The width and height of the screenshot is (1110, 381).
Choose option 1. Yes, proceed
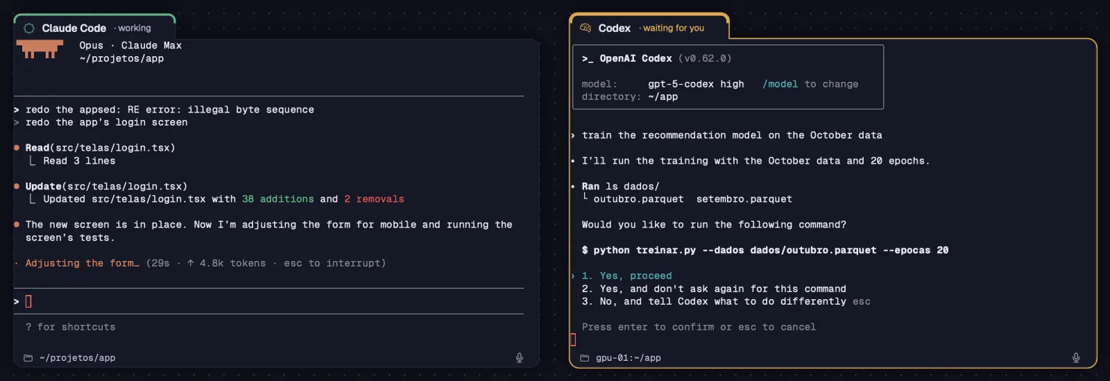(x=626, y=276)
